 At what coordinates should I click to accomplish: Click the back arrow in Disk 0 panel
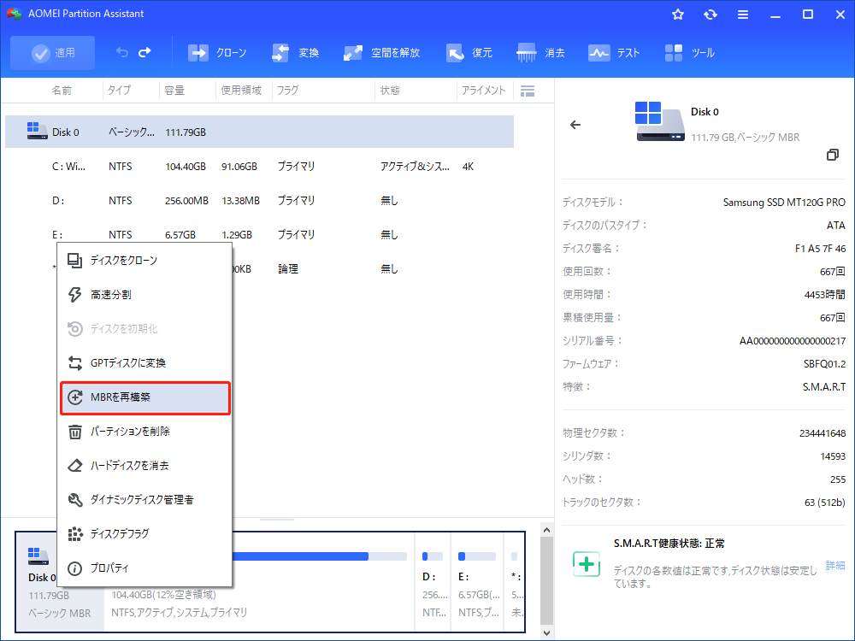coord(575,125)
